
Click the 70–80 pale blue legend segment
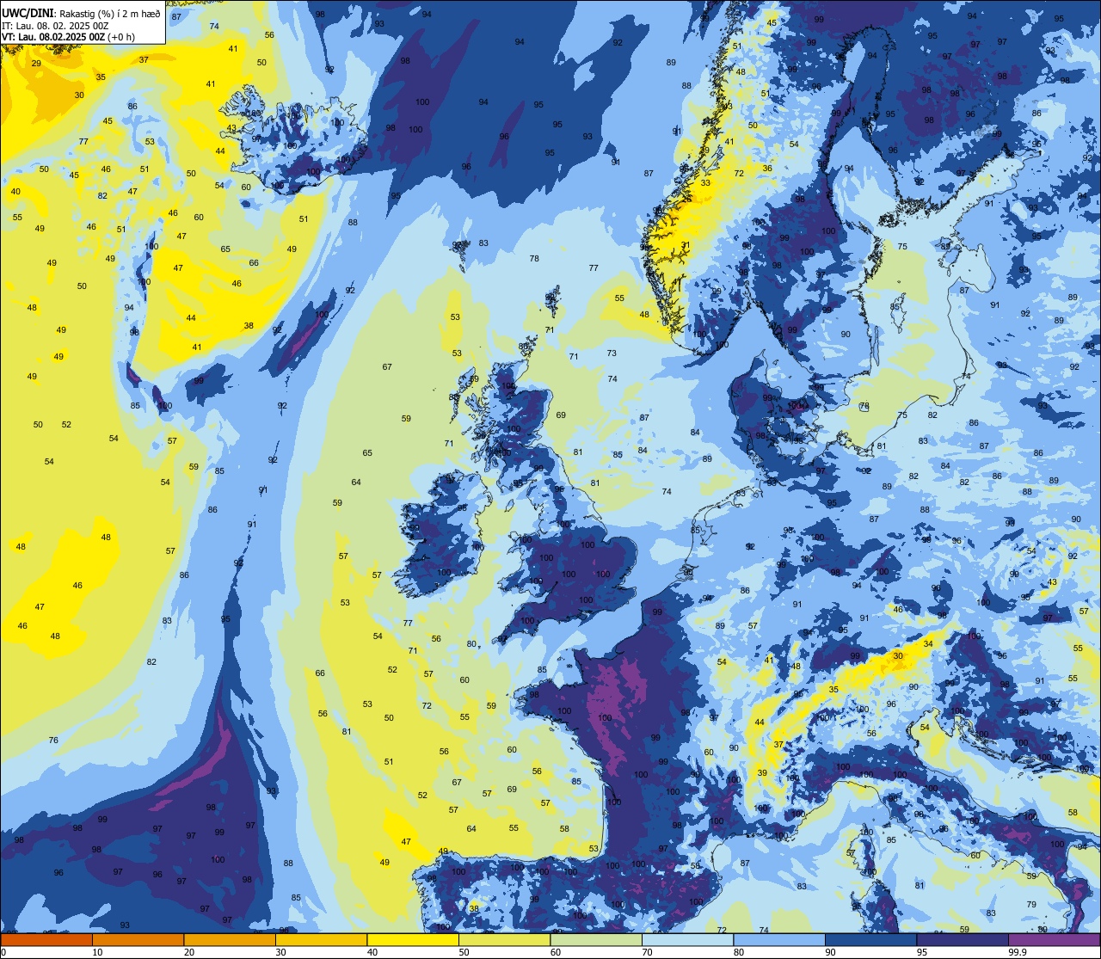[687, 939]
